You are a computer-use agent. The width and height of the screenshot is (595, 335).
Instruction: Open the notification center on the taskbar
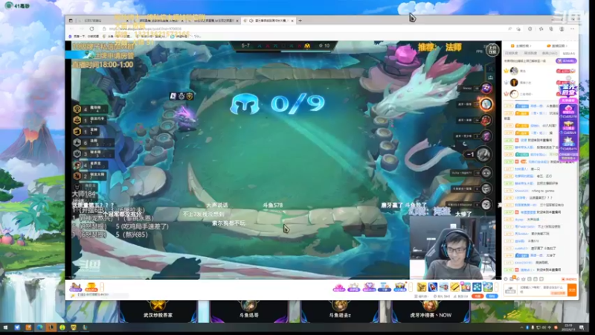pos(582,328)
